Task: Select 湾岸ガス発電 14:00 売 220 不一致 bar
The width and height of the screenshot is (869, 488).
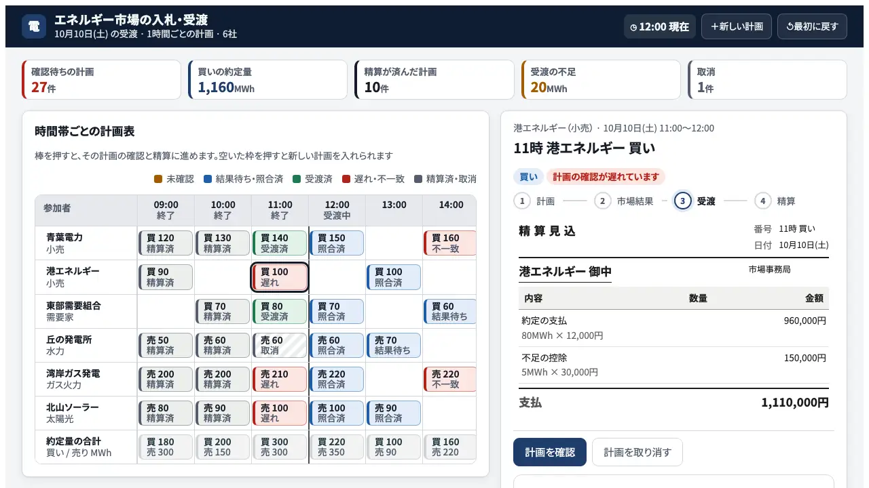Action: 449,379
